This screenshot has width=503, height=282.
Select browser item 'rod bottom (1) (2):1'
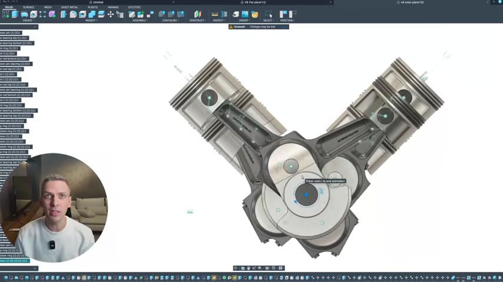[15, 59]
